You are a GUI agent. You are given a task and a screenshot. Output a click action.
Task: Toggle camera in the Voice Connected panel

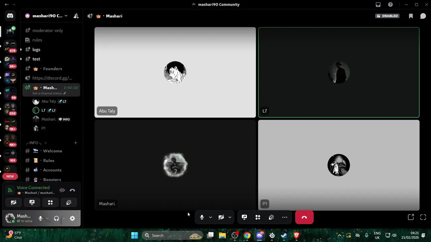tap(13, 202)
